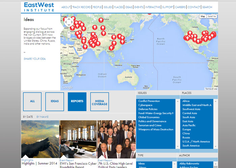Click the EastWest Institute logo

pyautogui.click(x=39, y=7)
